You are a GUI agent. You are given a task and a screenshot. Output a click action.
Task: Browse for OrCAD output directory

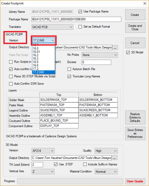[x=115, y=48]
